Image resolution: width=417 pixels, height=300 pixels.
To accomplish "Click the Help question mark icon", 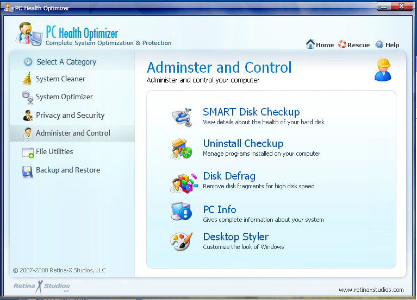I will [379, 44].
